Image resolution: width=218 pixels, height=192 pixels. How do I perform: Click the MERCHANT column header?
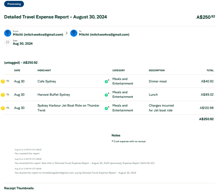(44, 70)
